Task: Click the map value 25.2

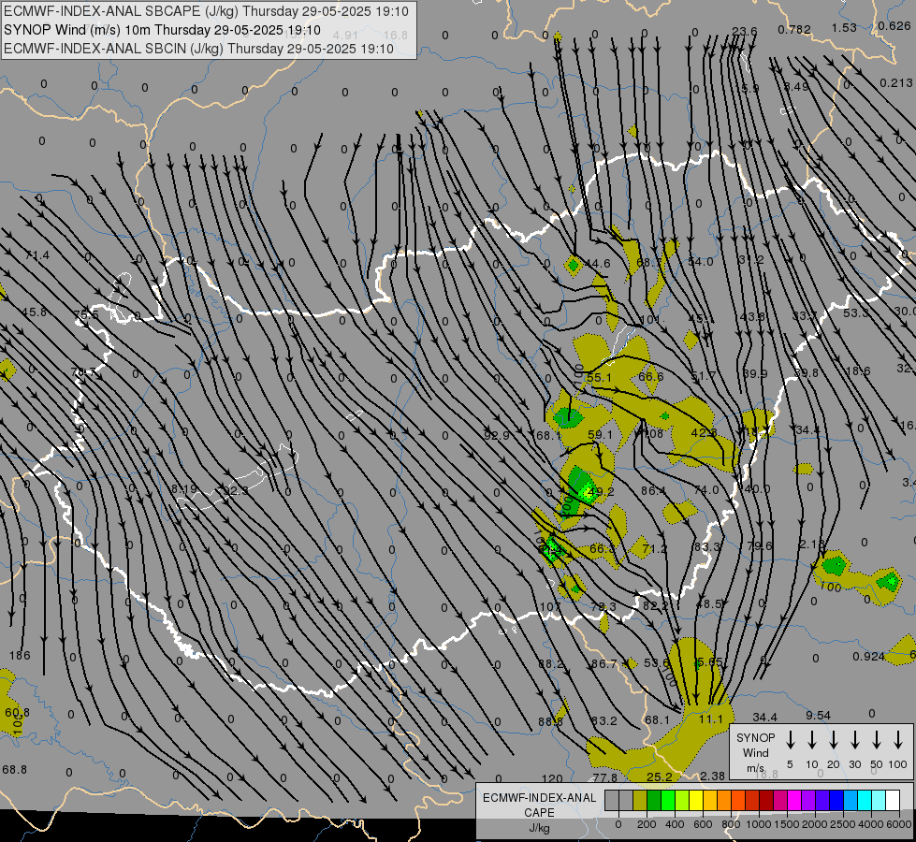Action: pos(660,777)
